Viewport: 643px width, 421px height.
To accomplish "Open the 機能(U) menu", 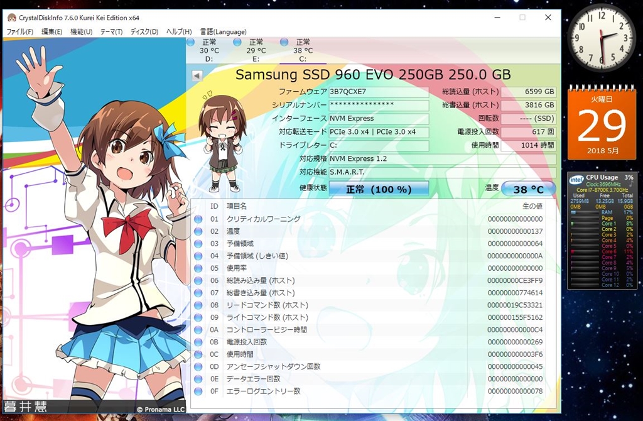I will [x=81, y=31].
